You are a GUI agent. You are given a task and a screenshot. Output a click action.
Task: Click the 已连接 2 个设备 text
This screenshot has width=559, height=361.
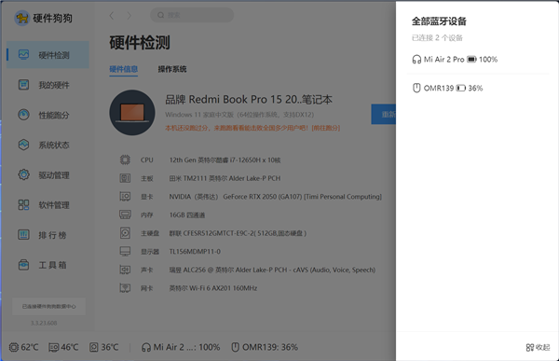pos(437,38)
